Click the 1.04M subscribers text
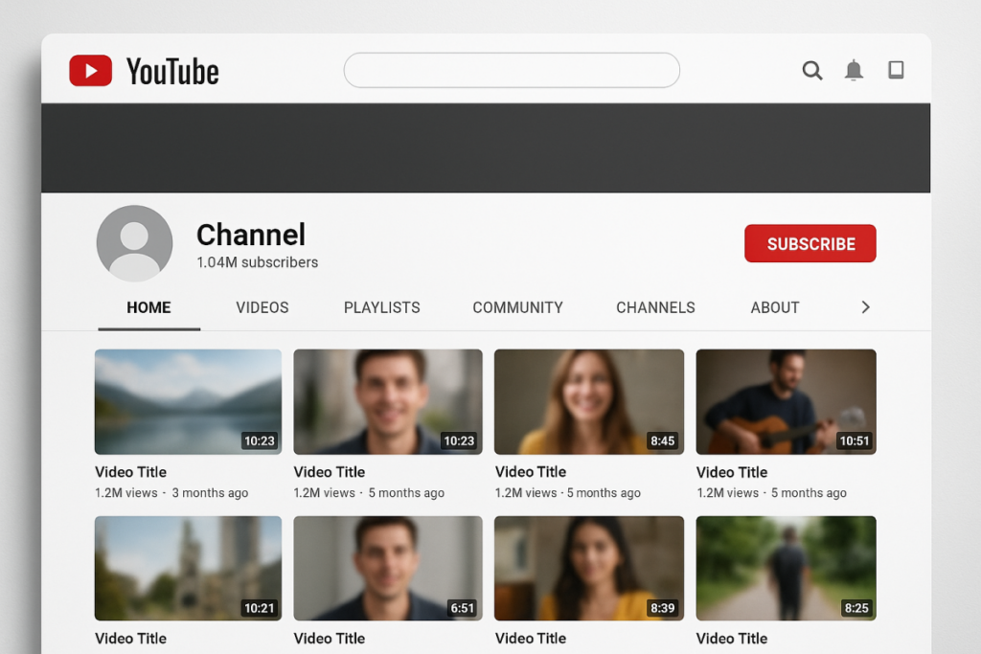The width and height of the screenshot is (981, 654). [x=257, y=262]
